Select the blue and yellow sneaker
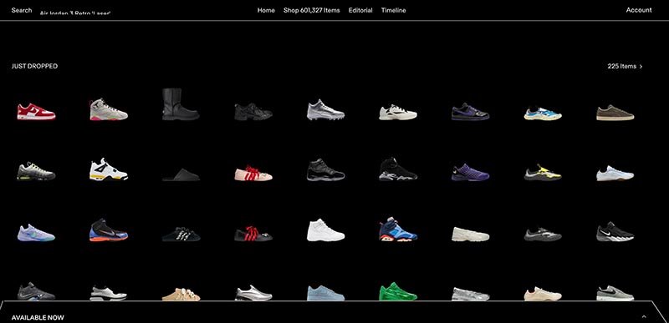This screenshot has height=323, width=669. [543, 114]
